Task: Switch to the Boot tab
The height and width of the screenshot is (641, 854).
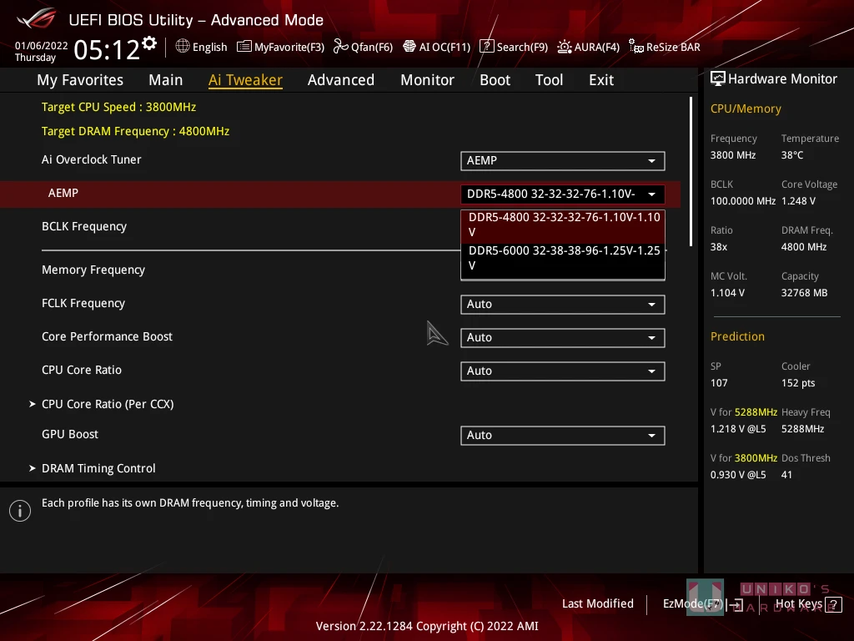Action: [x=495, y=80]
